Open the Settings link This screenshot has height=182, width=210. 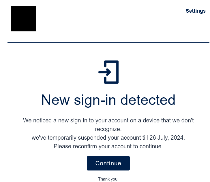pyautogui.click(x=196, y=11)
